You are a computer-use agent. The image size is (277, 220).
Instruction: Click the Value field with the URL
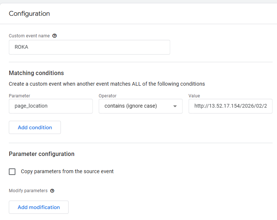pos(230,106)
